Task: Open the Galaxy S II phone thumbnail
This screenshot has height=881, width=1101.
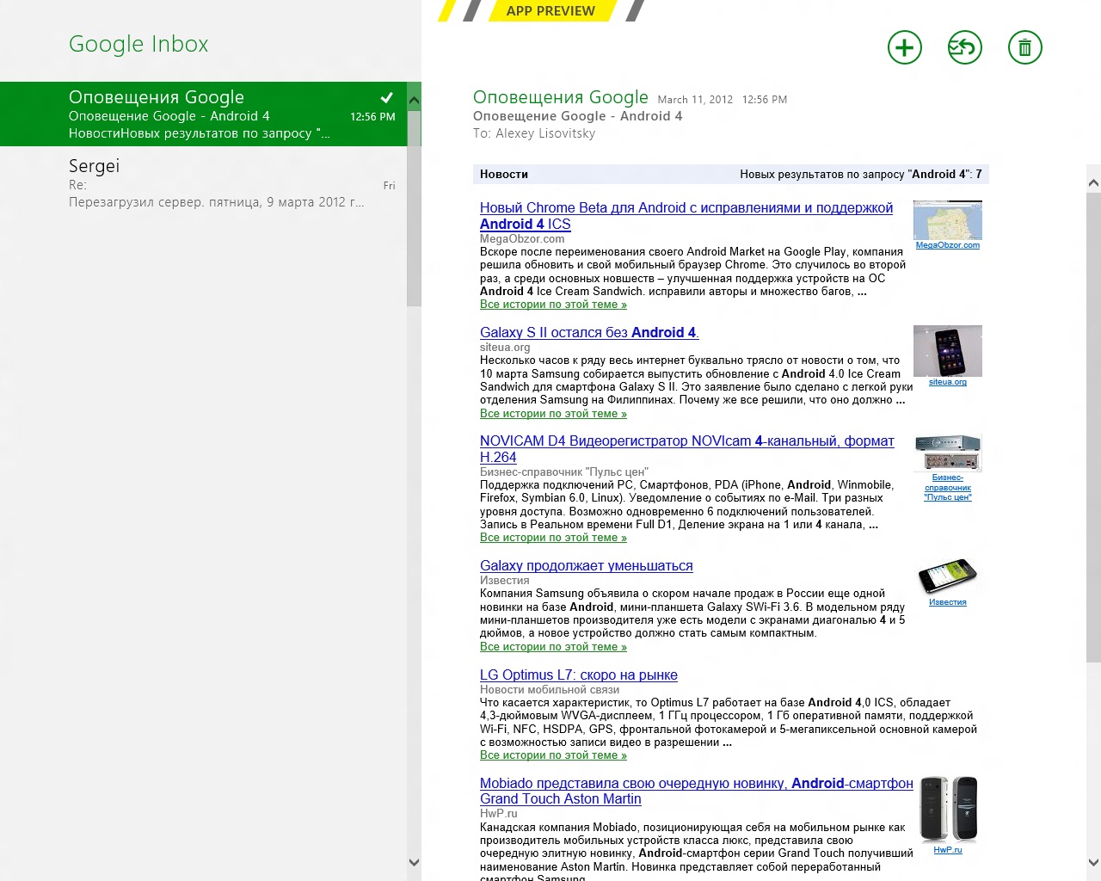Action: (947, 351)
